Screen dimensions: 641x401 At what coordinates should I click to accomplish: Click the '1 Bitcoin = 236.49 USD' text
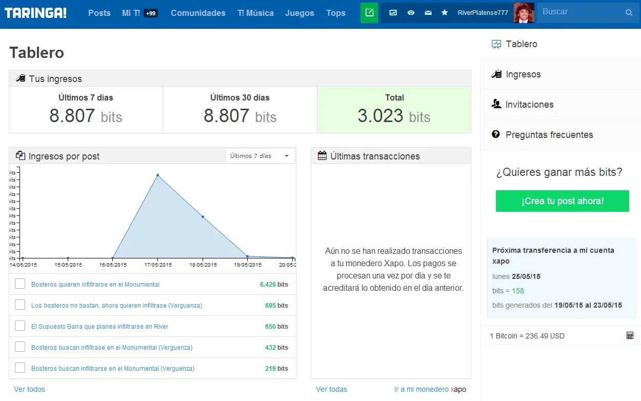[527, 336]
